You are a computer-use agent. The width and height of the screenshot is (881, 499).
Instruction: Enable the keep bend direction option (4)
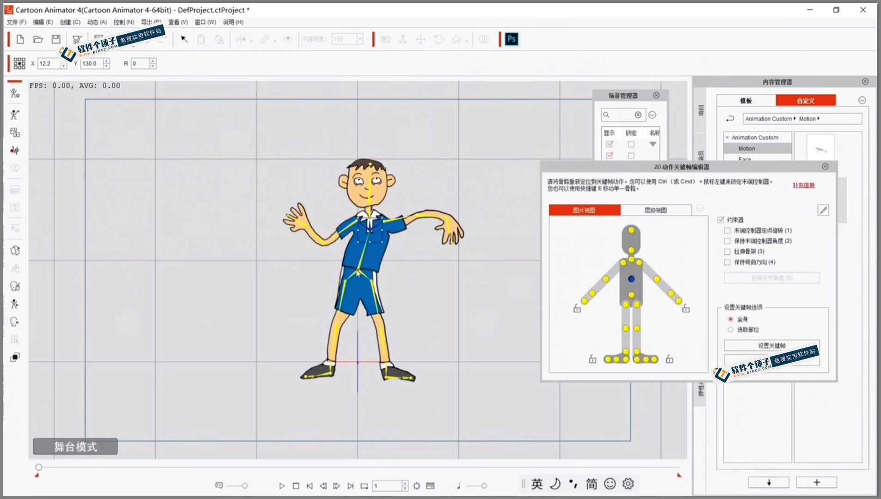727,262
